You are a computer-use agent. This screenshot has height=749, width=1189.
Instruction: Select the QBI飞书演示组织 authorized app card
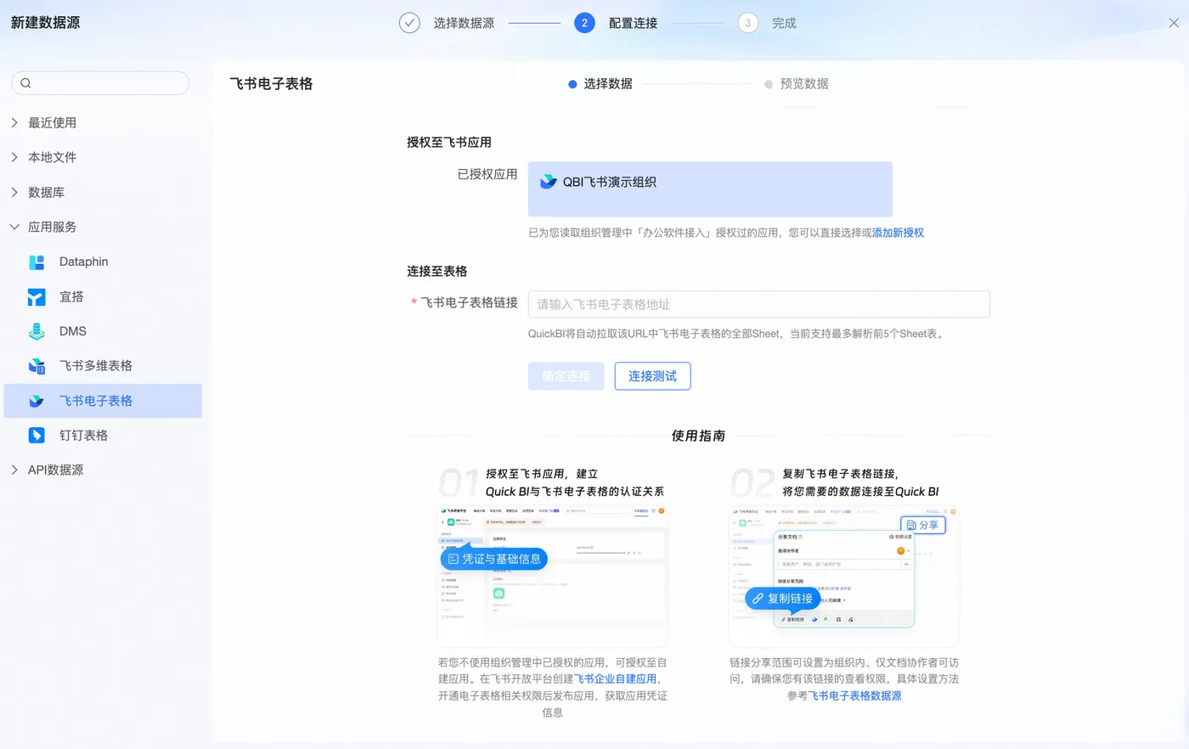710,189
